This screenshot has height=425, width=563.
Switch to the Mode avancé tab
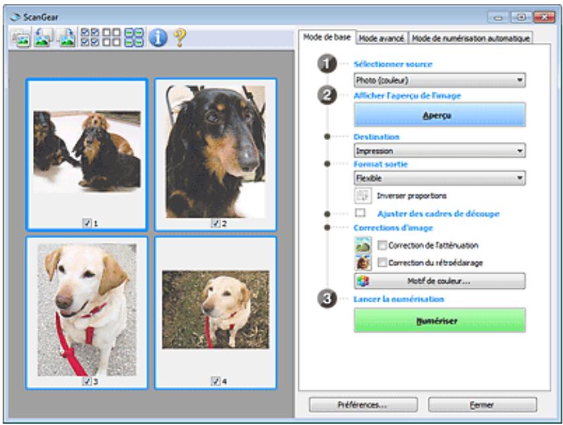tap(381, 38)
